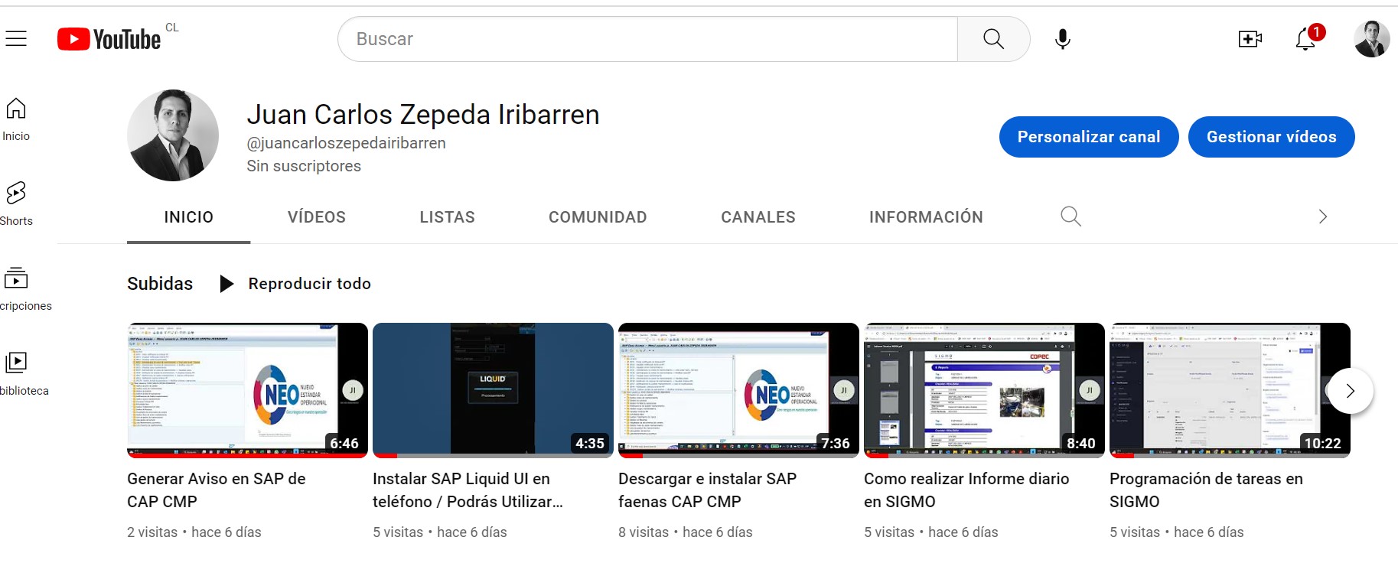Go to Inicio in sidebar
This screenshot has width=1398, height=576.
pos(16,120)
